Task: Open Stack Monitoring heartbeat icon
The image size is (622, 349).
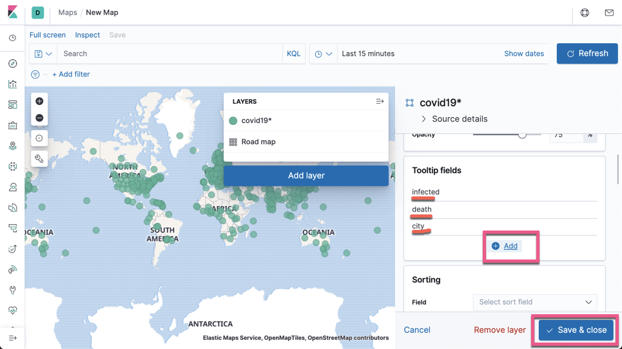Action: [x=13, y=310]
